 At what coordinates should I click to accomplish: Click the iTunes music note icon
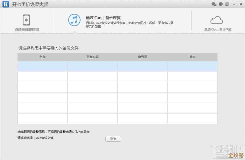74,20
